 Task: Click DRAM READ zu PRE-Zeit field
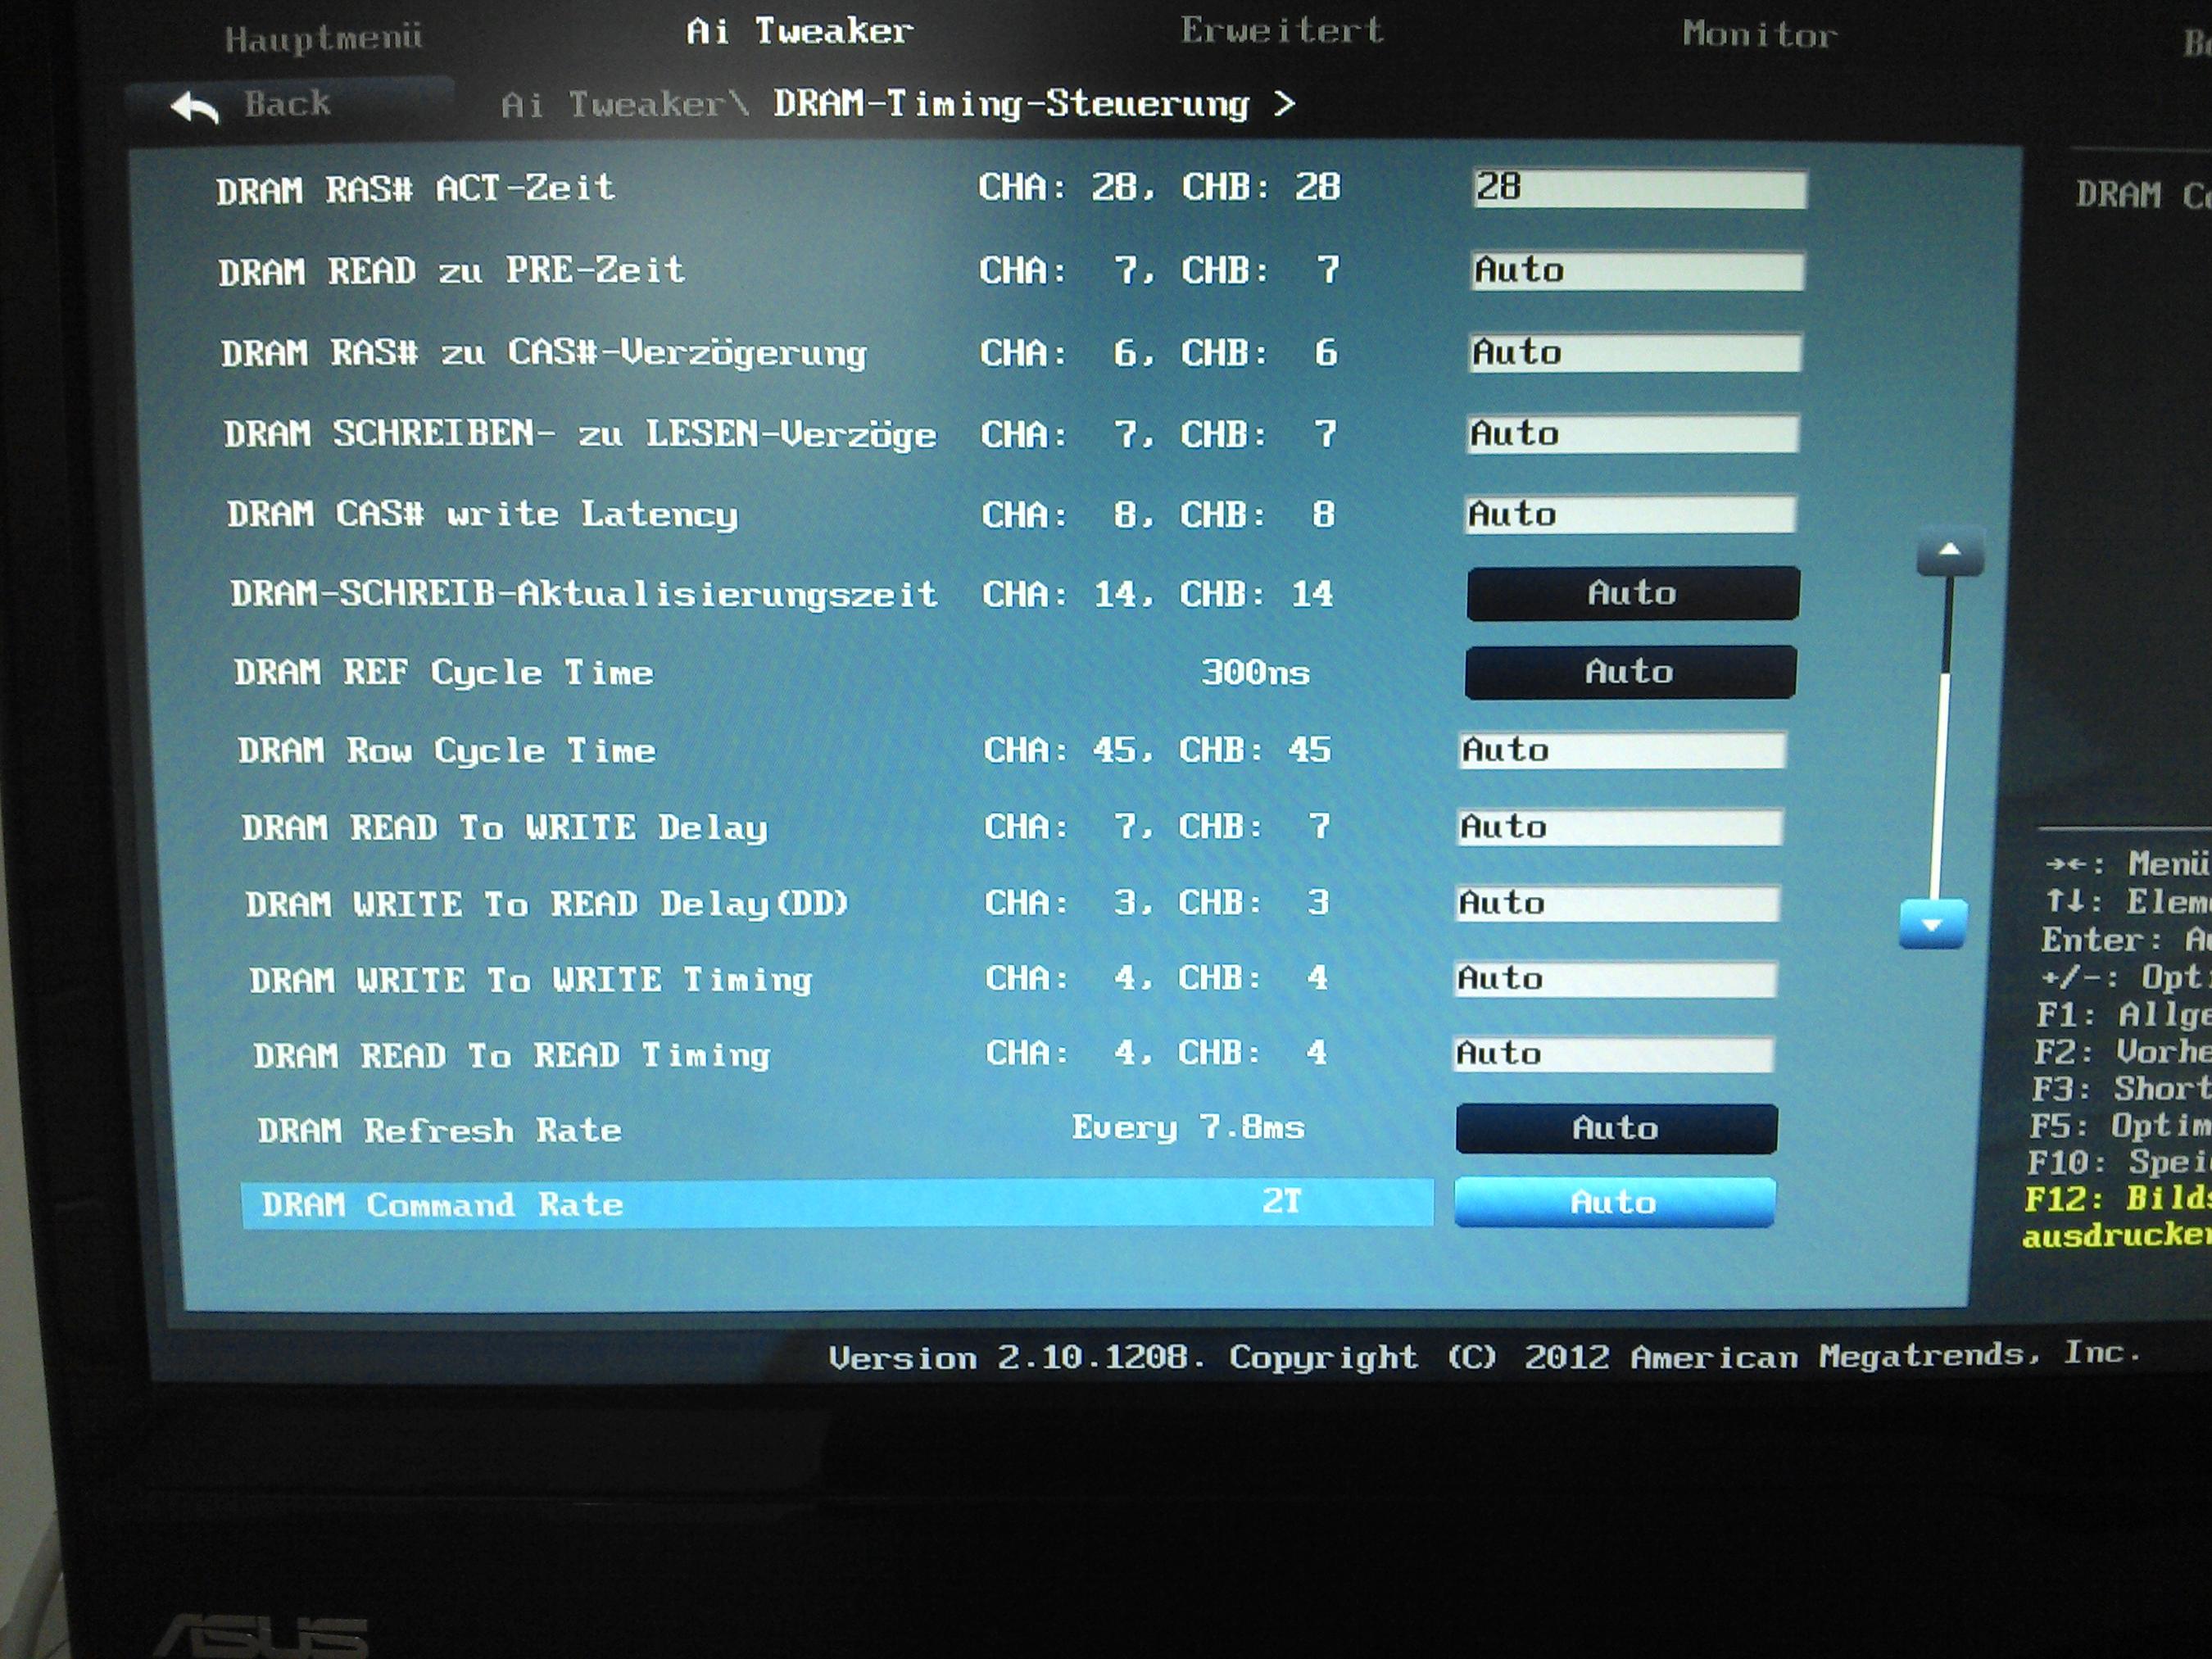pyautogui.click(x=1637, y=271)
